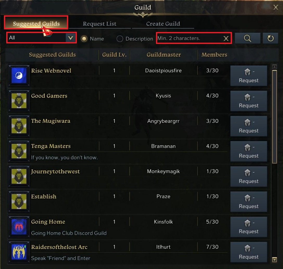
Task: Click the Raidersofthelost Arc winged emblem
Action: click(19, 252)
